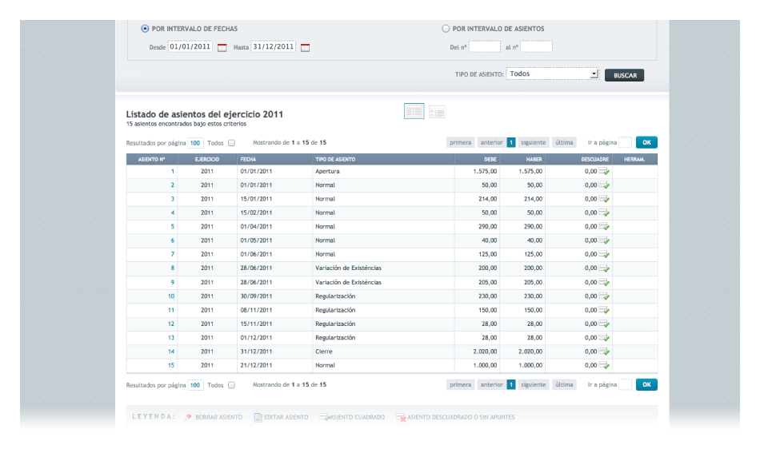Focus the Hasta date field
Image resolution: width=760 pixels, height=449 pixels.
(x=273, y=46)
